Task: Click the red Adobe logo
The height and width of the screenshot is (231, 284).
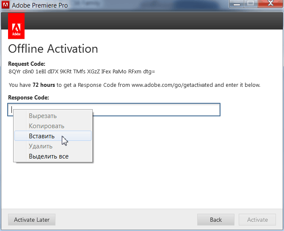Action: [17, 26]
